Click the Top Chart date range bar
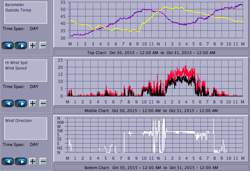250x171 pixels. pos(151,53)
